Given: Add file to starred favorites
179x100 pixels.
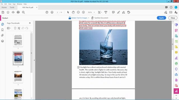Looking at the screenshot, I should [x=8, y=12].
